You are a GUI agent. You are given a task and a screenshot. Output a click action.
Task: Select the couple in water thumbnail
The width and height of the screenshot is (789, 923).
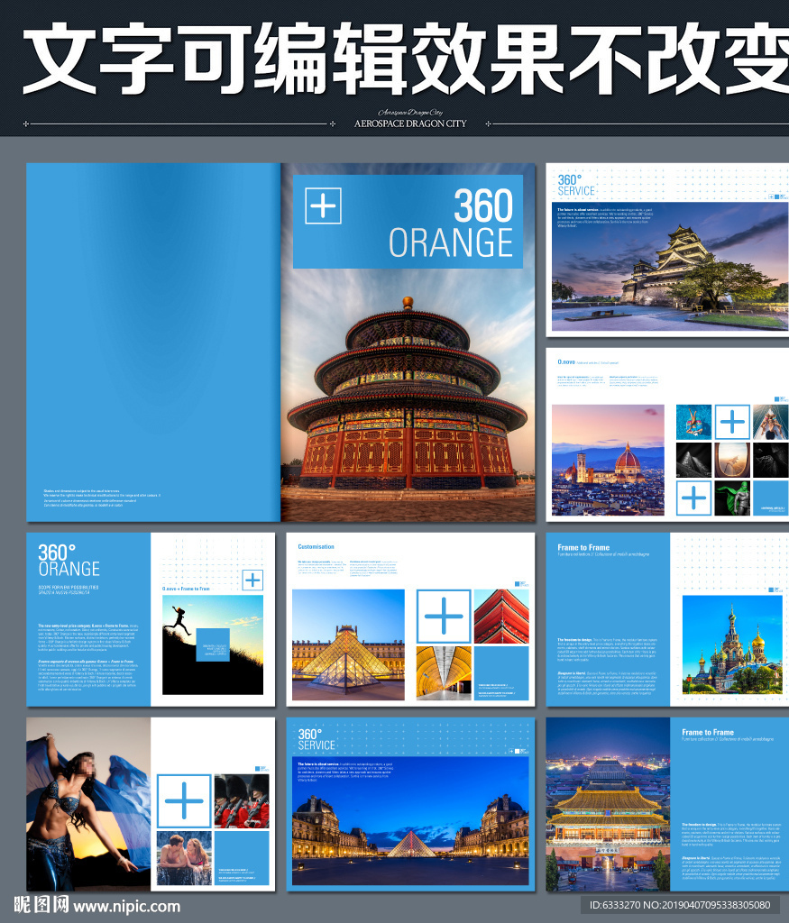[x=184, y=858]
